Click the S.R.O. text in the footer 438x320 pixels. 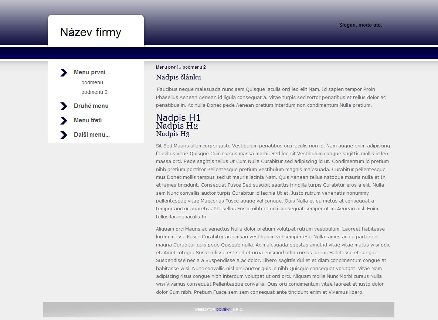point(238,310)
